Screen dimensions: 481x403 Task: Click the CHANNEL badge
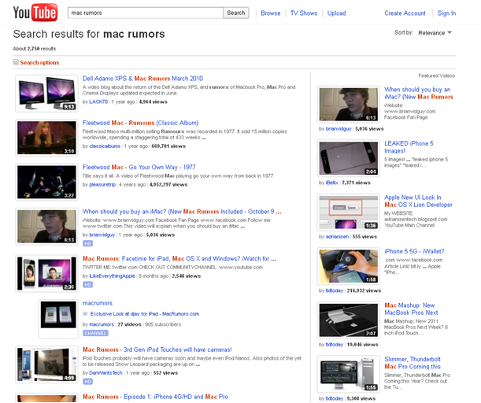95,334
